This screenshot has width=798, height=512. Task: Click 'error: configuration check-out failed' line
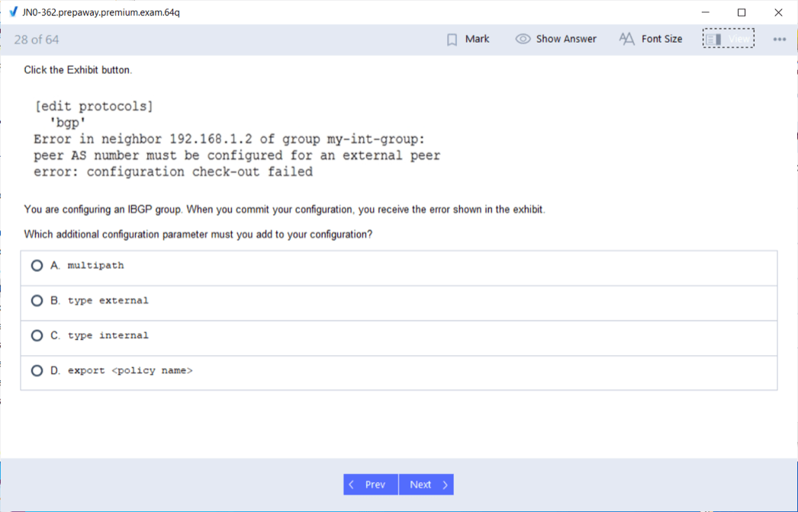click(173, 171)
